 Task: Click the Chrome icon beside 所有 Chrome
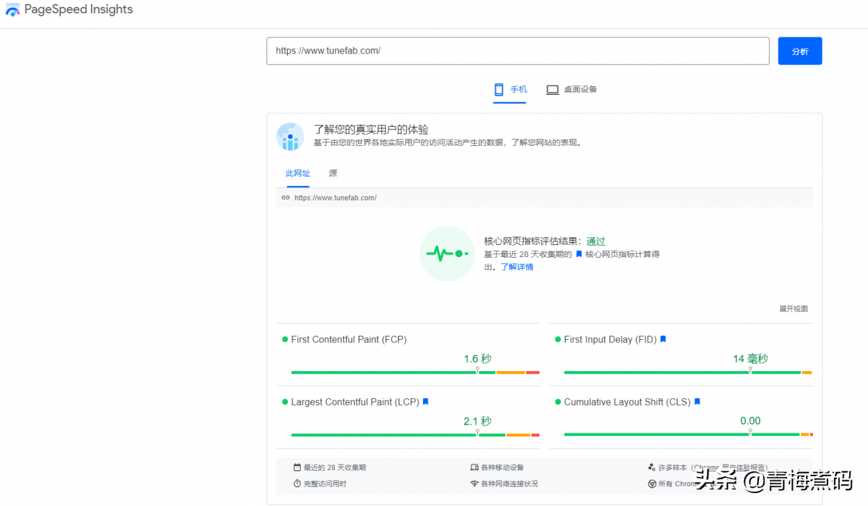652,484
